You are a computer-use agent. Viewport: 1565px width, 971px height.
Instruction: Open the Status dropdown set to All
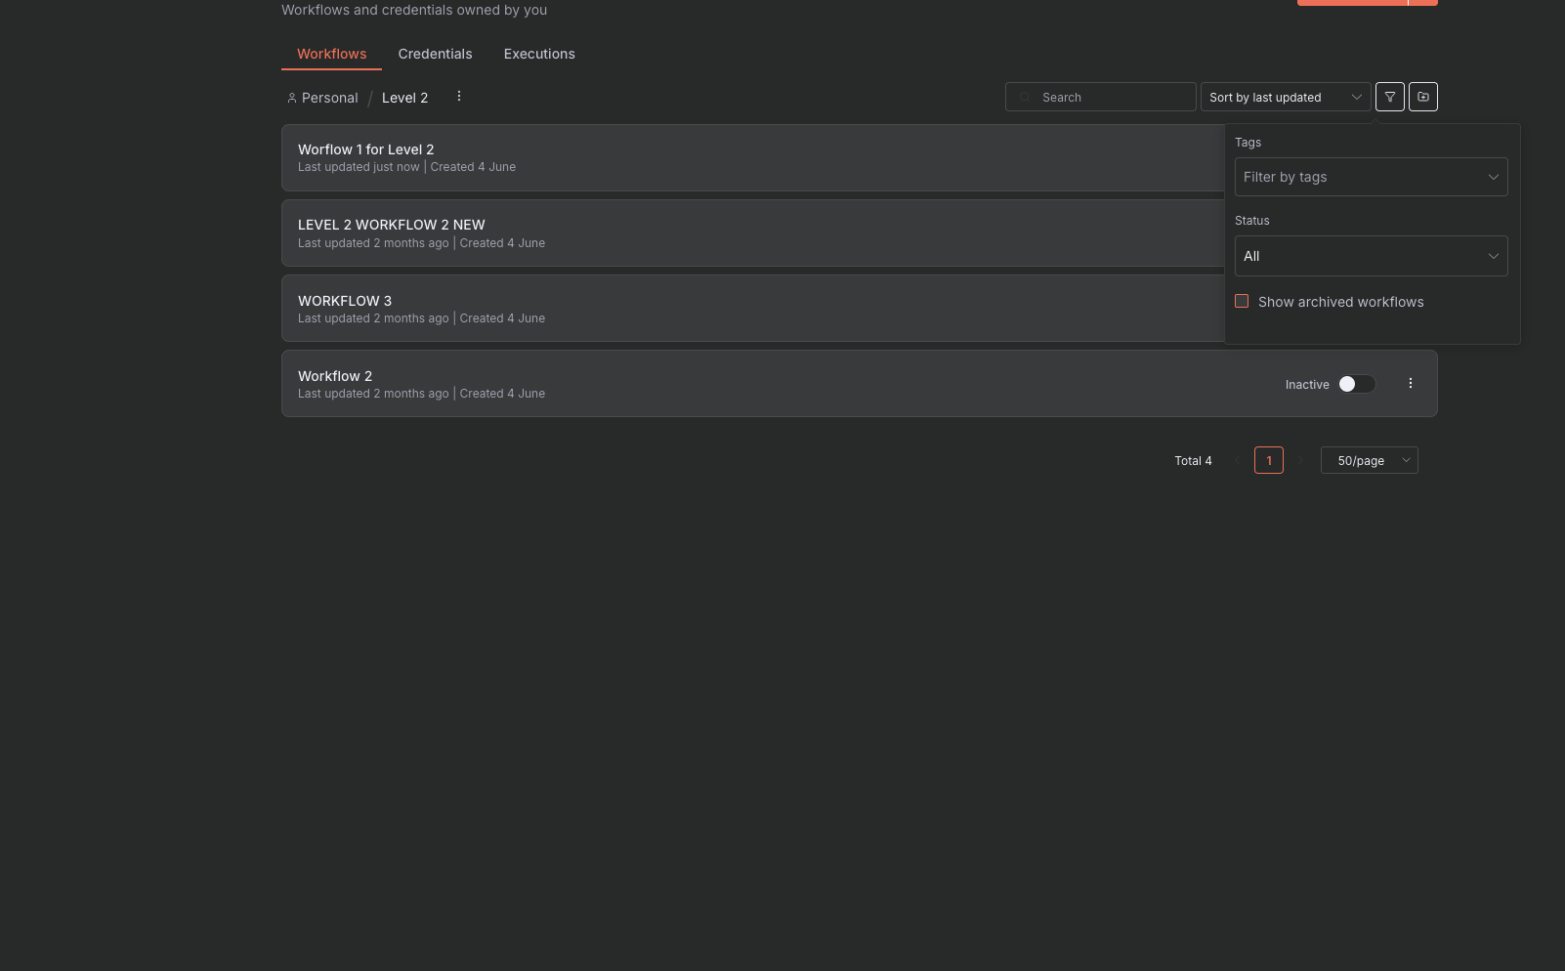[1370, 256]
